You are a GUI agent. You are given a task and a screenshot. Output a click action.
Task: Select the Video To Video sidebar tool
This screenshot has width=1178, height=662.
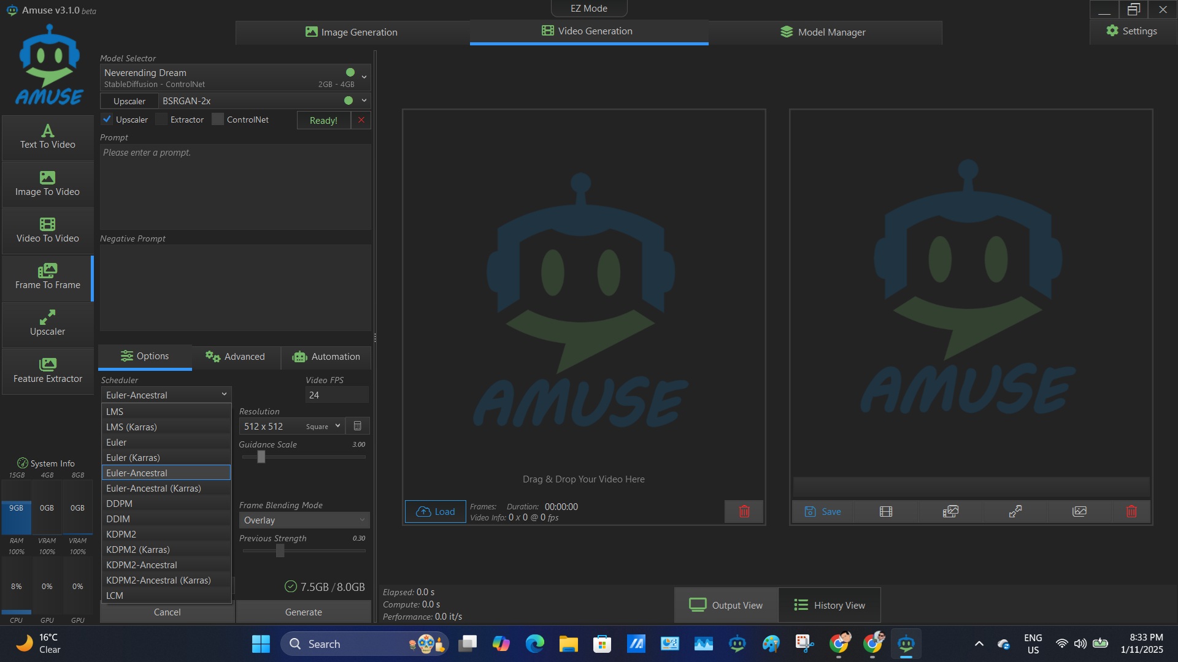click(47, 230)
